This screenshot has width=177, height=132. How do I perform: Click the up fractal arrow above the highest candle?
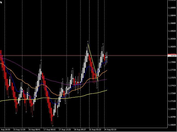pyautogui.click(x=88, y=41)
